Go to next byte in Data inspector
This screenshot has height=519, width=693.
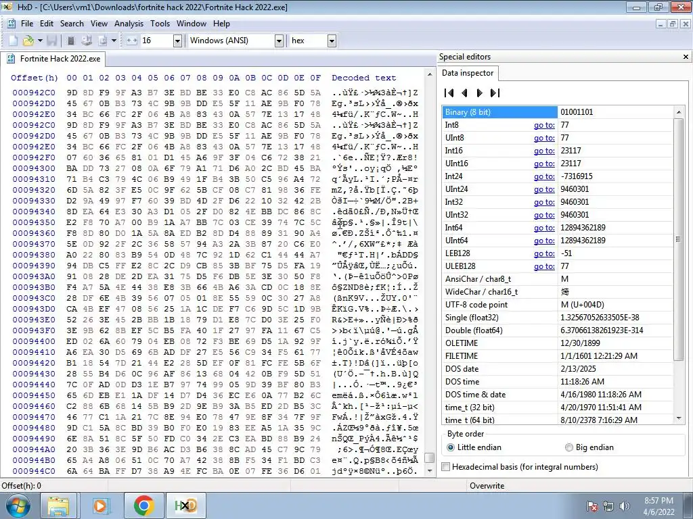click(x=479, y=93)
